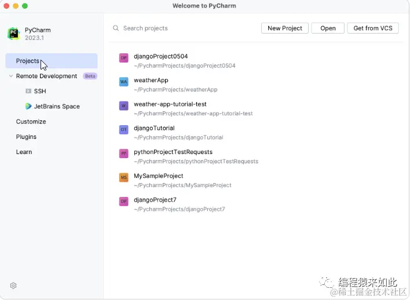Click the ~/PycharmProjects/MySampleProject path text
This screenshot has height=300, width=410.
(x=182, y=185)
